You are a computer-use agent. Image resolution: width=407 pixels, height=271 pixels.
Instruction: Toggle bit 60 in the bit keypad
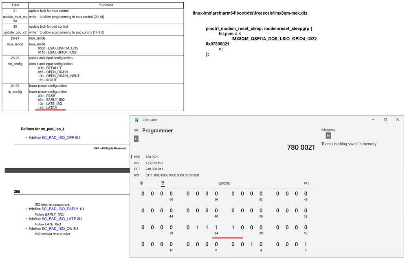[171, 194]
